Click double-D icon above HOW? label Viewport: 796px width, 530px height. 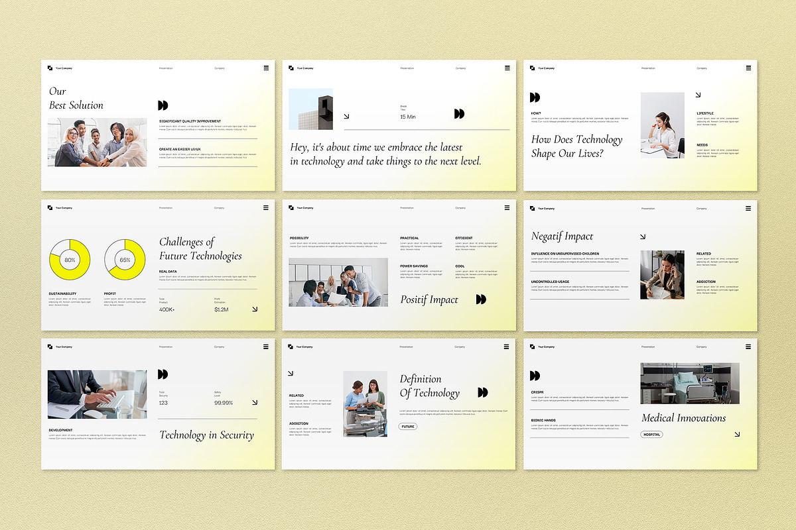pyautogui.click(x=535, y=97)
